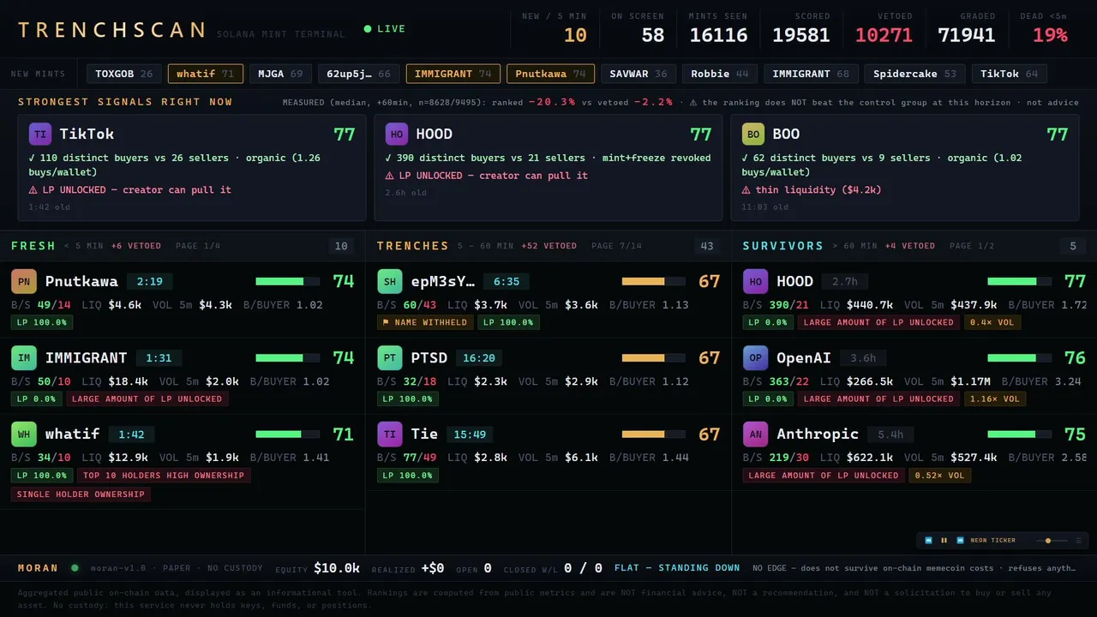Click the PT avatar beside PTSD
Viewport: 1097px width, 617px height.
[390, 358]
